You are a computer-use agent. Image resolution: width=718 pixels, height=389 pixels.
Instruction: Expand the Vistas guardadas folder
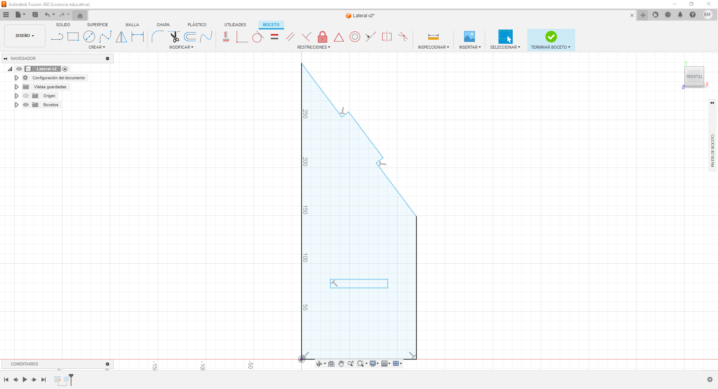point(16,87)
